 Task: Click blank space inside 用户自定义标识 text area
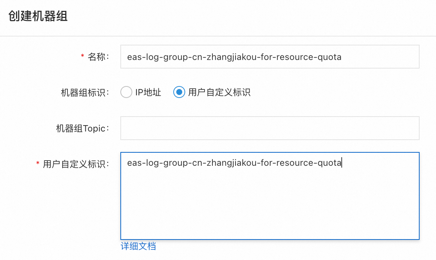pyautogui.click(x=269, y=209)
